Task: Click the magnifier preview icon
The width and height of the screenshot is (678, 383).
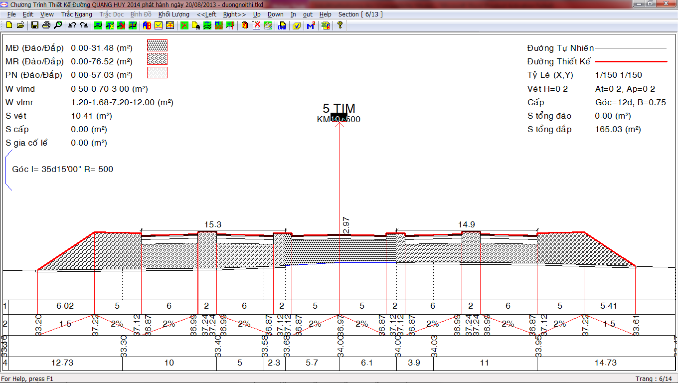Action: click(58, 25)
